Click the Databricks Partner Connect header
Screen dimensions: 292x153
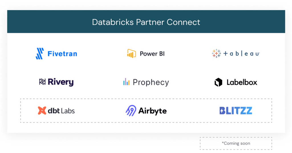146,22
